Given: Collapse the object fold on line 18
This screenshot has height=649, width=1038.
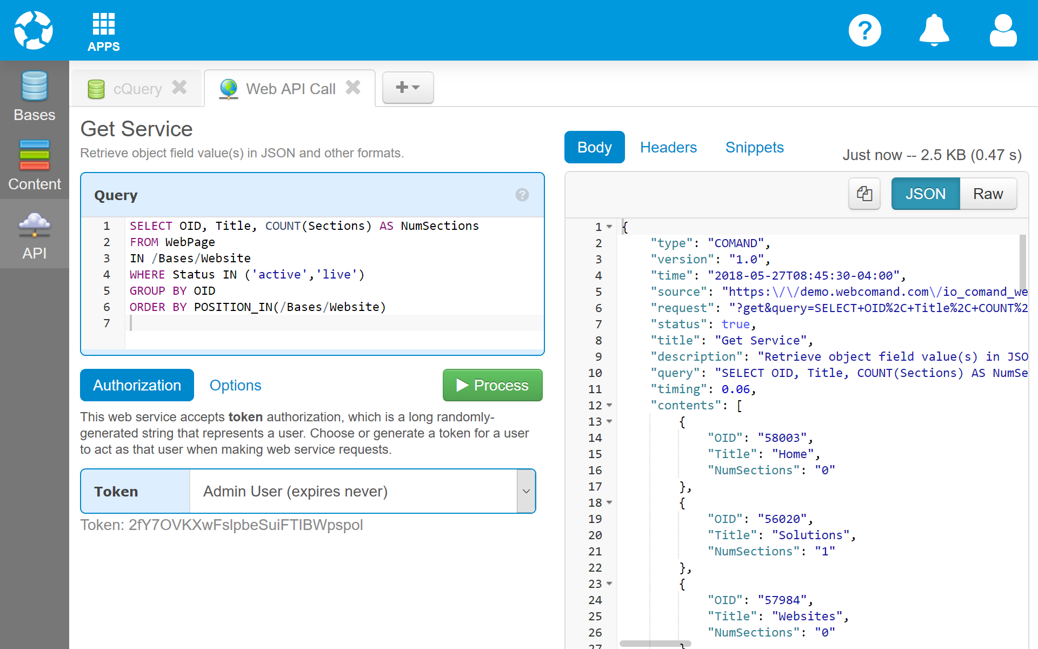Looking at the screenshot, I should (609, 502).
